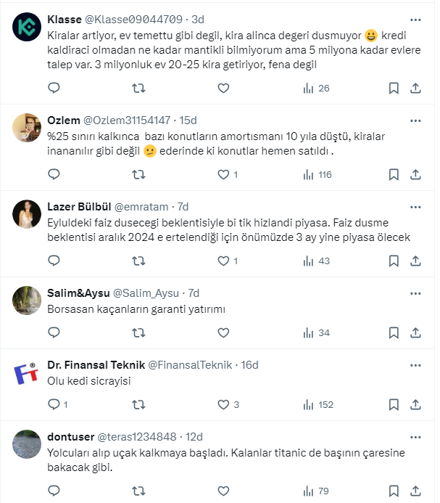
Task: Click Lazer Bülbül's profile picture
Action: tap(27, 213)
